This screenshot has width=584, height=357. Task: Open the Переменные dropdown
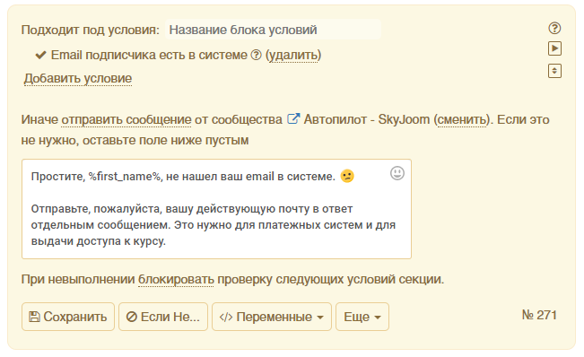[272, 317]
